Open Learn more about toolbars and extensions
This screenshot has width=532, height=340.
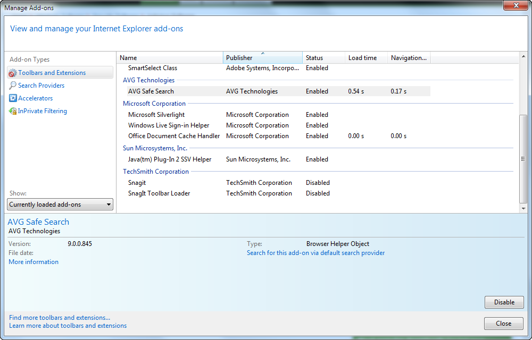click(68, 326)
